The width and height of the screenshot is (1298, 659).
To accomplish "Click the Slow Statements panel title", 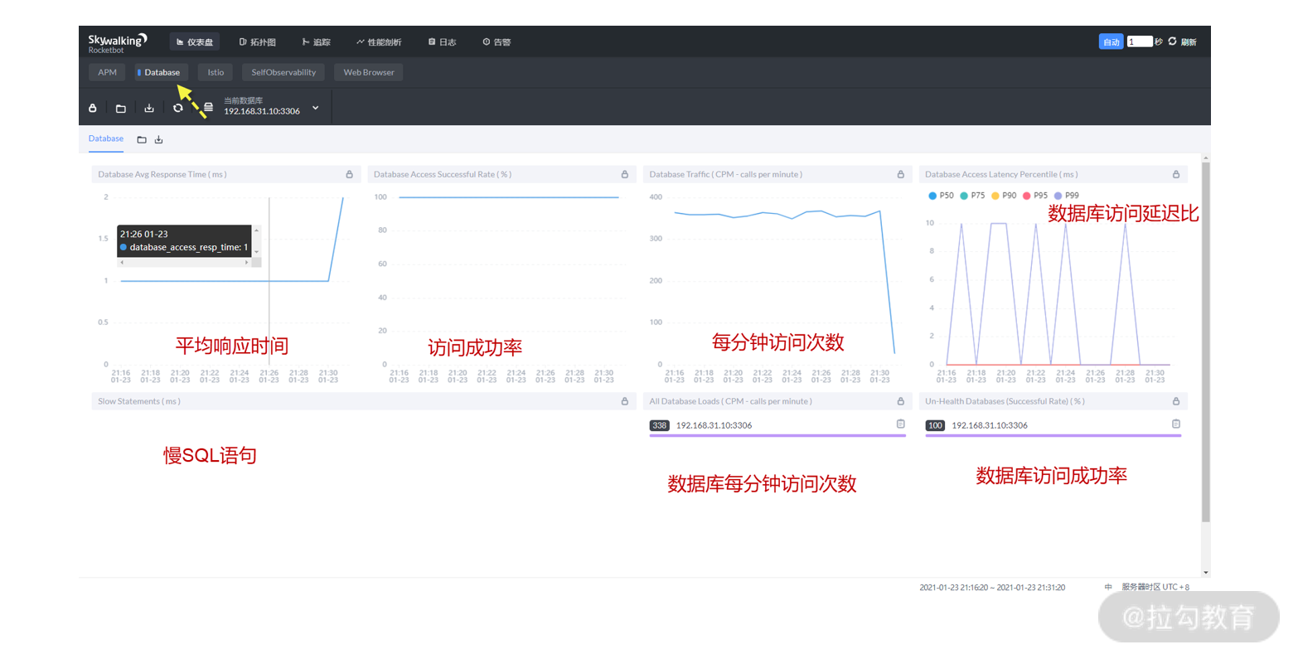I will click(x=139, y=401).
